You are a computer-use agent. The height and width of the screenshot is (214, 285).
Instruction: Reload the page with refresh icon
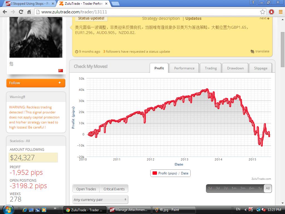coord(21,12)
